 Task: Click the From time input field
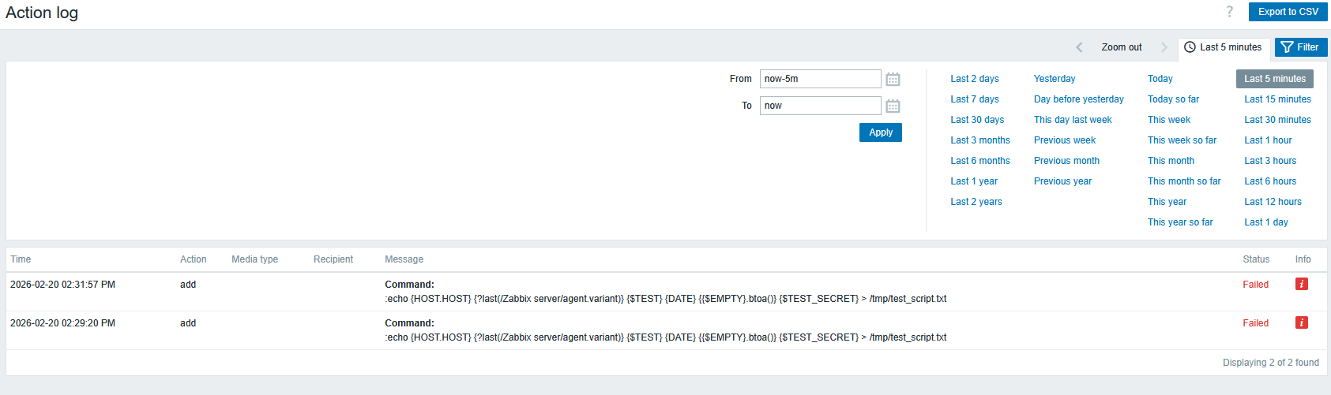click(x=820, y=79)
